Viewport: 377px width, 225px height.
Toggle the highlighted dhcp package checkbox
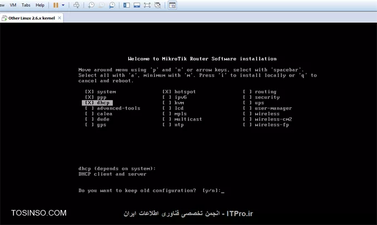(89, 103)
